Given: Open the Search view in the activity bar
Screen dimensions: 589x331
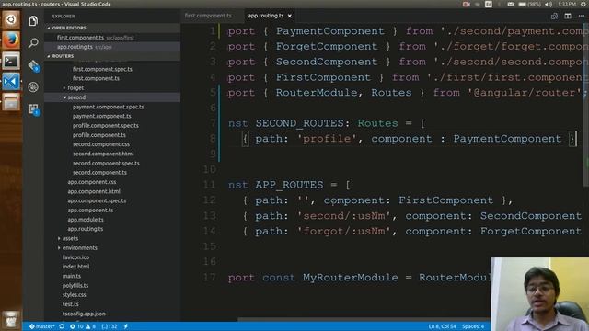Looking at the screenshot, I should click(x=33, y=43).
